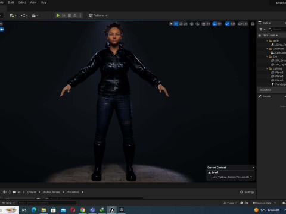The width and height of the screenshot is (286, 214).
Task: Open play options three-dots menu
Action: pyautogui.click(x=80, y=15)
